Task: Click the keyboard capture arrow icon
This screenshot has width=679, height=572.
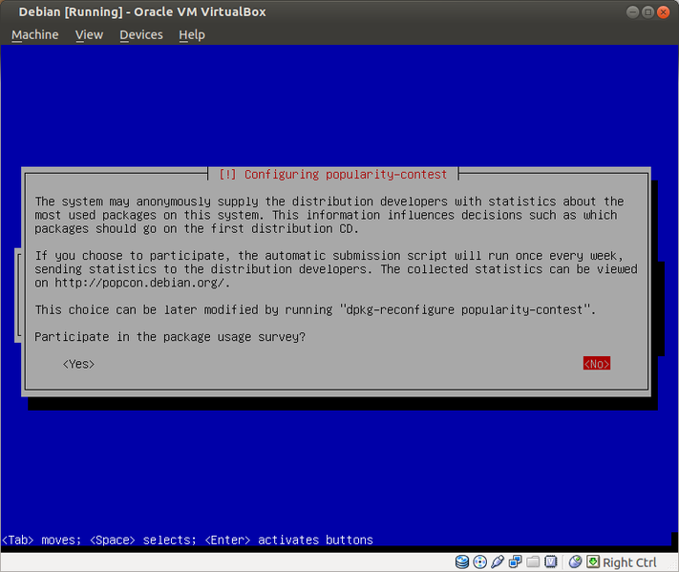Action: (593, 562)
